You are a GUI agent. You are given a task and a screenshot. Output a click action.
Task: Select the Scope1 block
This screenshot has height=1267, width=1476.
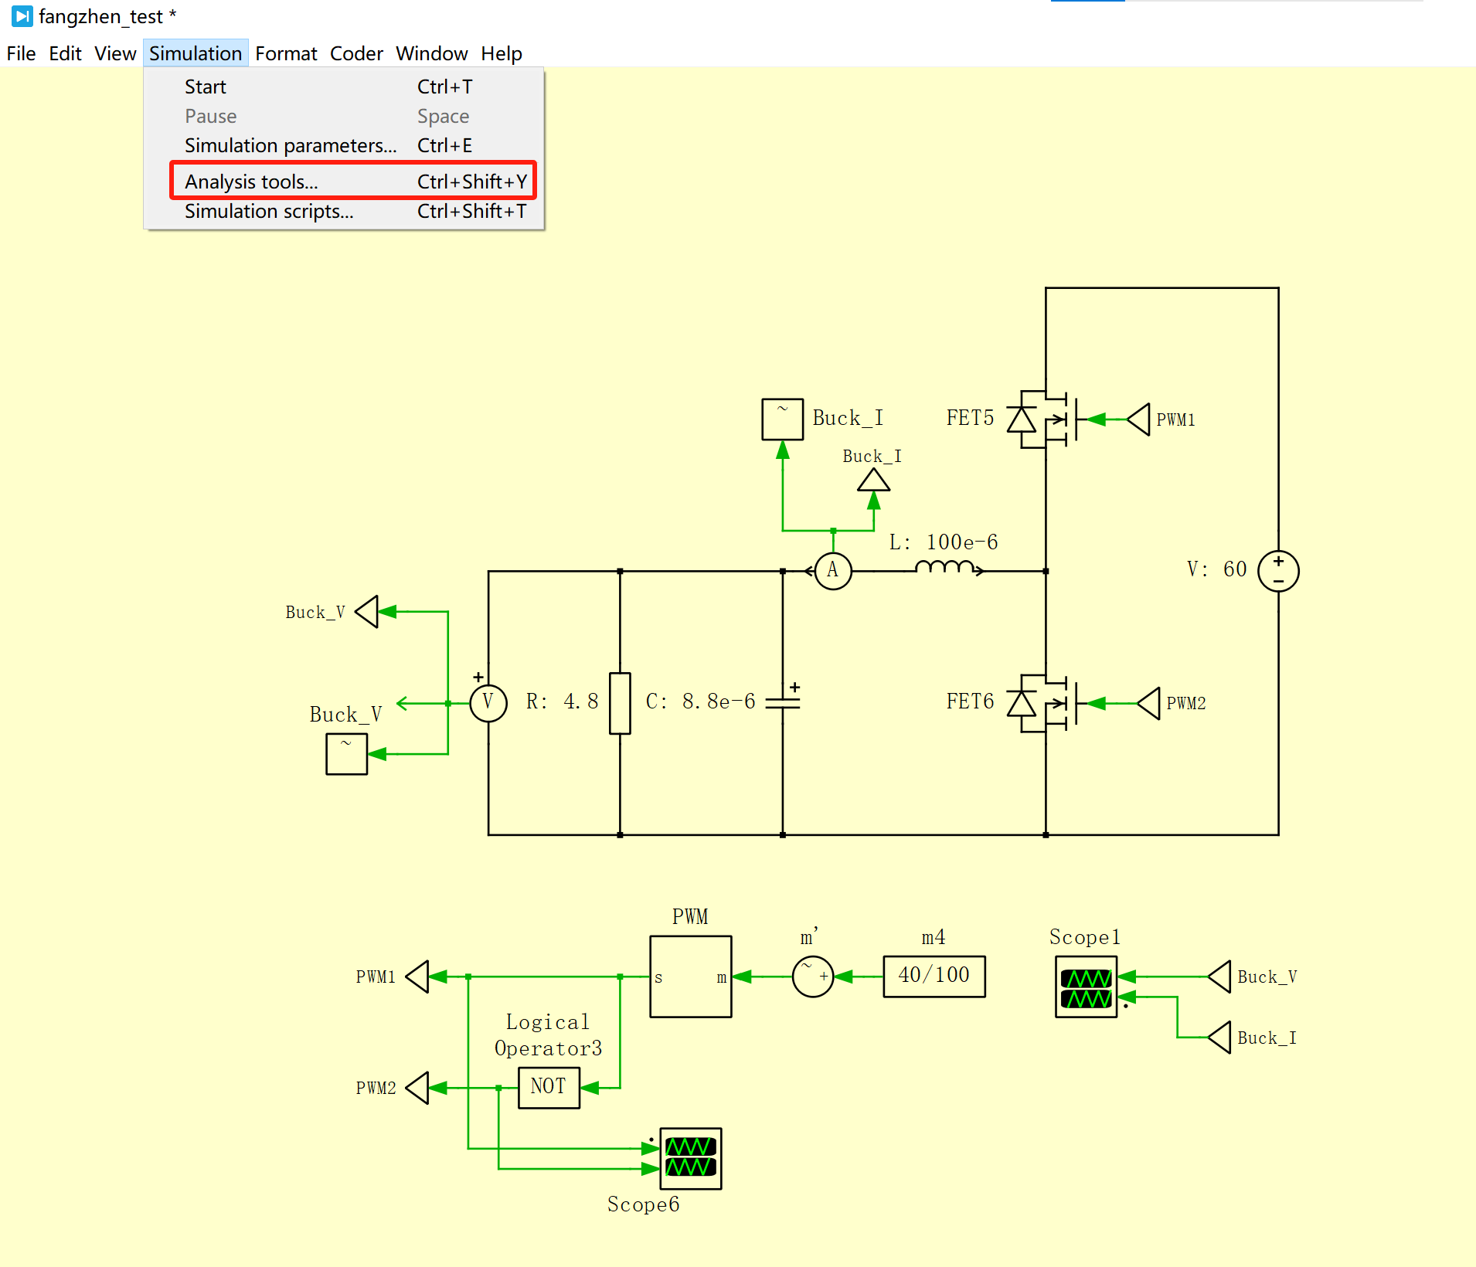coord(1086,987)
